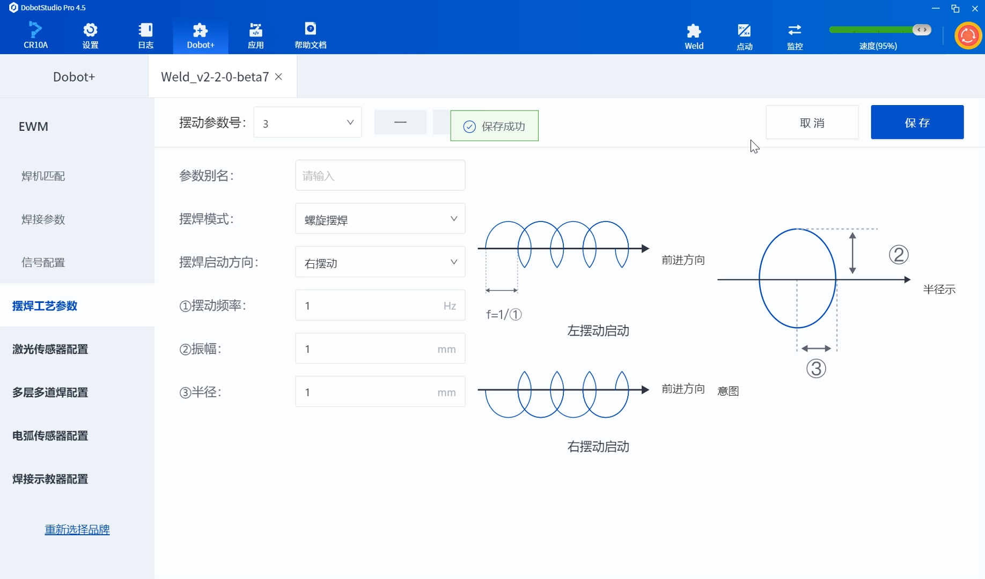Close the Weld_v2-2-0-beta7 tab
Screen dimensions: 985x579
[x=279, y=77]
